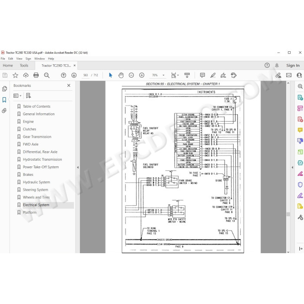The image size is (304, 304).
Task: Click the stamp tool icon
Action: coord(234,75)
